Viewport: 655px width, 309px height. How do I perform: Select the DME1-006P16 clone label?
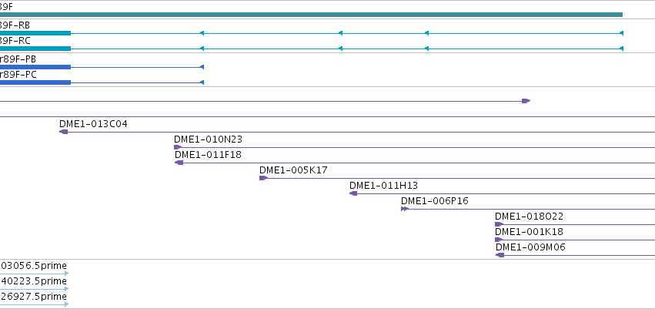point(435,201)
